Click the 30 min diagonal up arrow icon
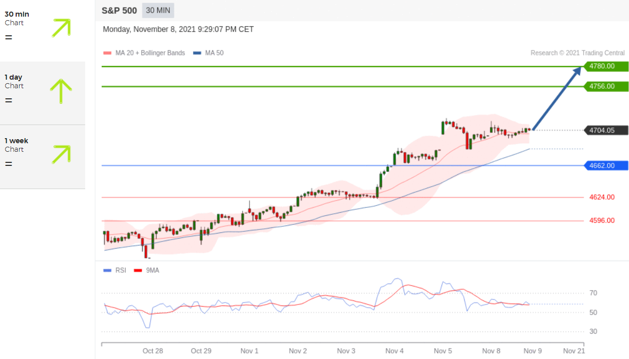The image size is (629, 359). point(61,28)
